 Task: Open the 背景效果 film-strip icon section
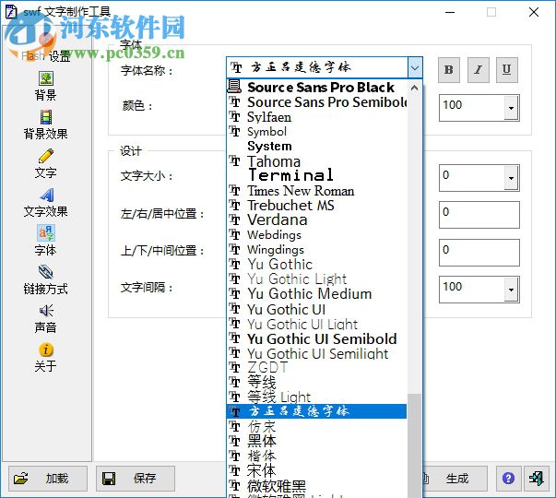point(46,125)
